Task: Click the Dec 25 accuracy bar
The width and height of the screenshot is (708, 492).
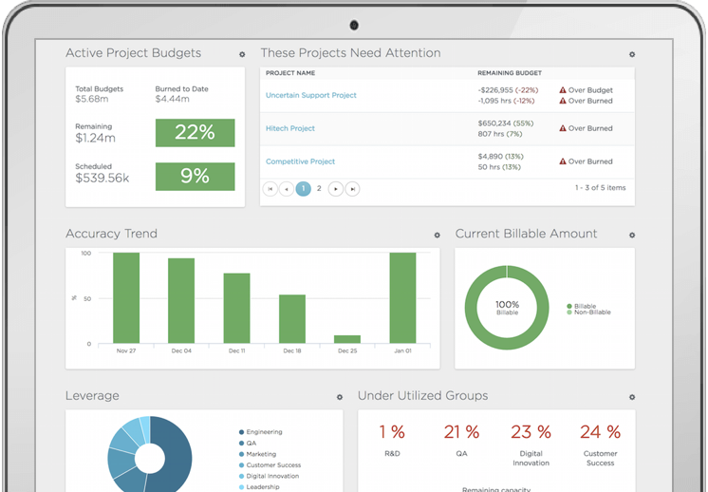Action: (x=347, y=339)
